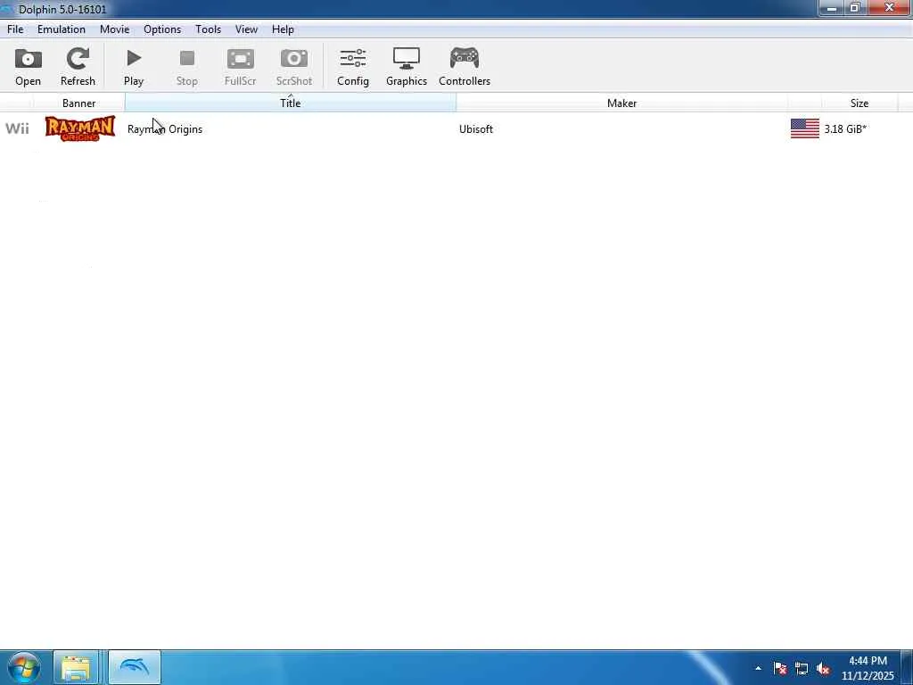Sort list by Title column header
The image size is (913, 685).
point(290,103)
